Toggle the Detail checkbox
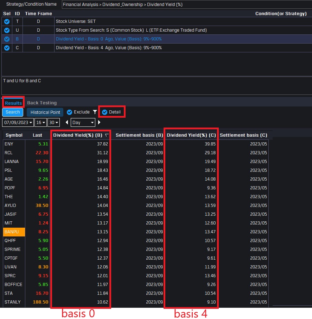 [x=104, y=112]
